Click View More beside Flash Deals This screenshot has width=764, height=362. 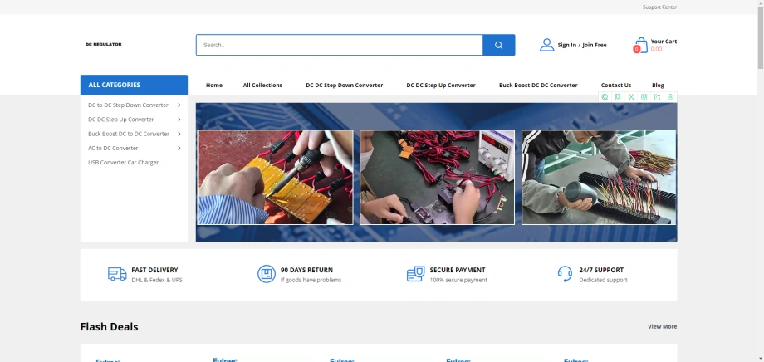coord(662,327)
